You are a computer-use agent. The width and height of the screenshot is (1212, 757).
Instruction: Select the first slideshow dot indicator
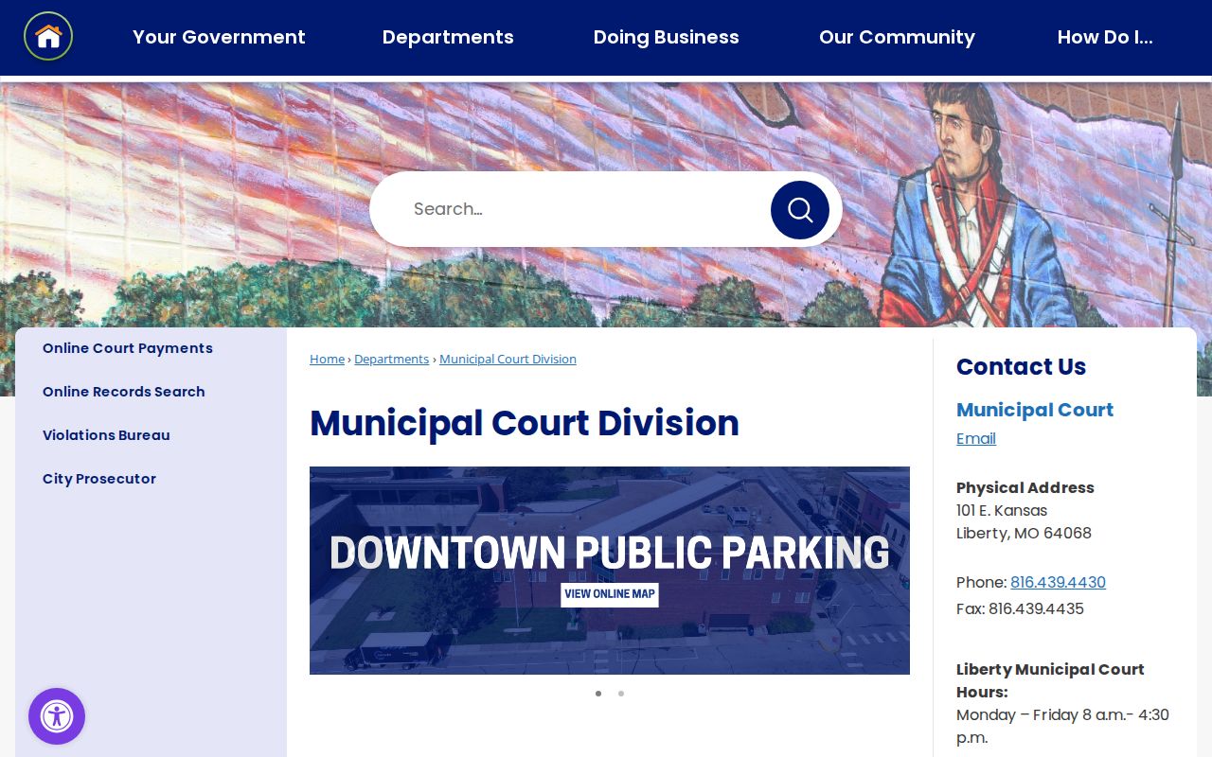click(598, 694)
